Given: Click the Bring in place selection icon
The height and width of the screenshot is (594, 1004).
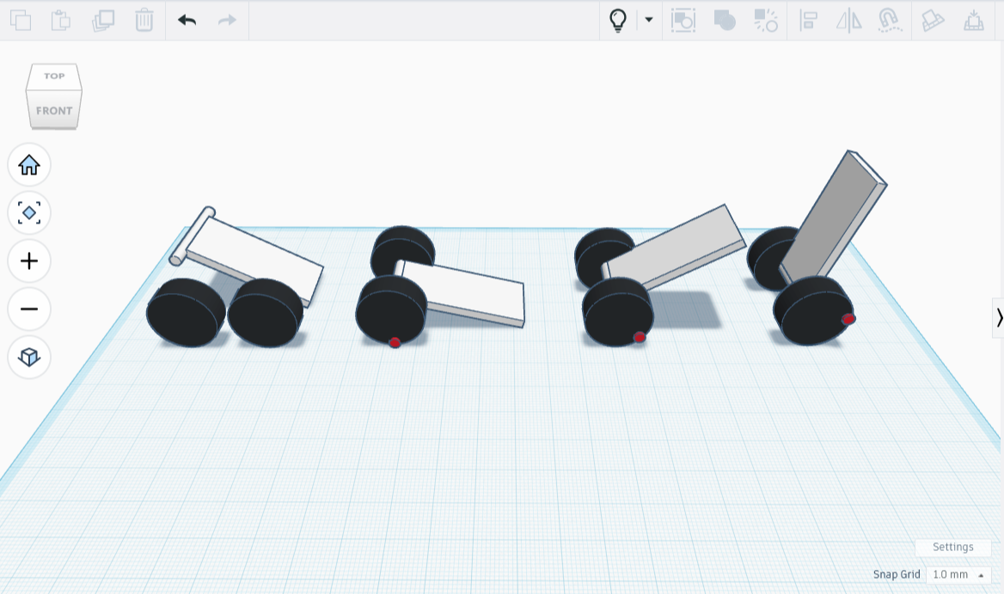Looking at the screenshot, I should pos(683,20).
